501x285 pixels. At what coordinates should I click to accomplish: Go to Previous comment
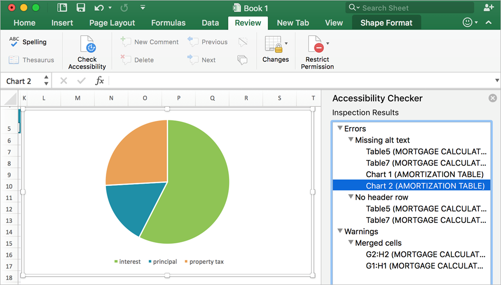pos(208,42)
